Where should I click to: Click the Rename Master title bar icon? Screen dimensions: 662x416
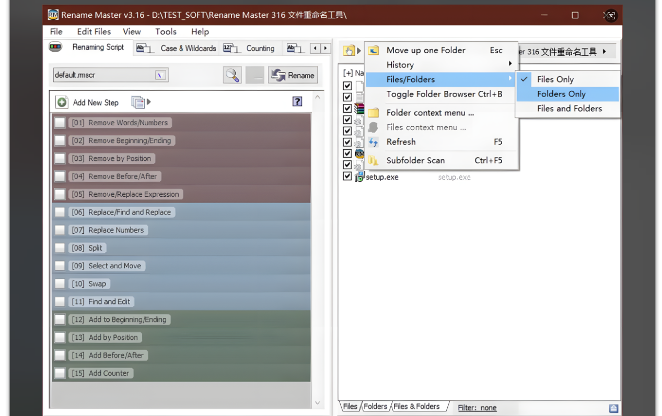click(x=53, y=15)
